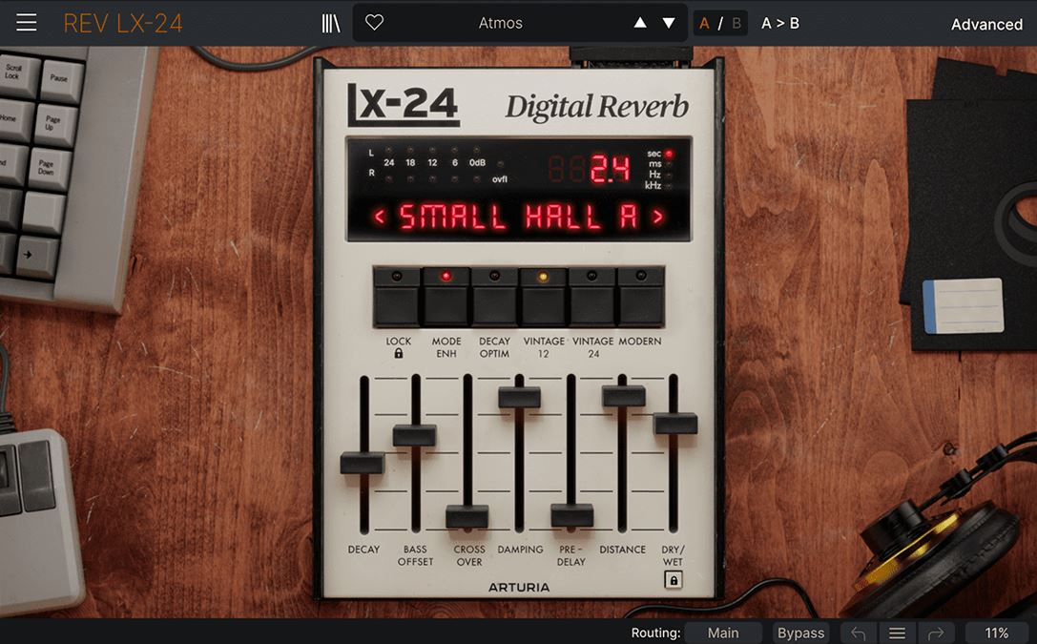Screen dimensions: 1037x644
Task: Select the MODERN mode button
Action: pos(640,298)
